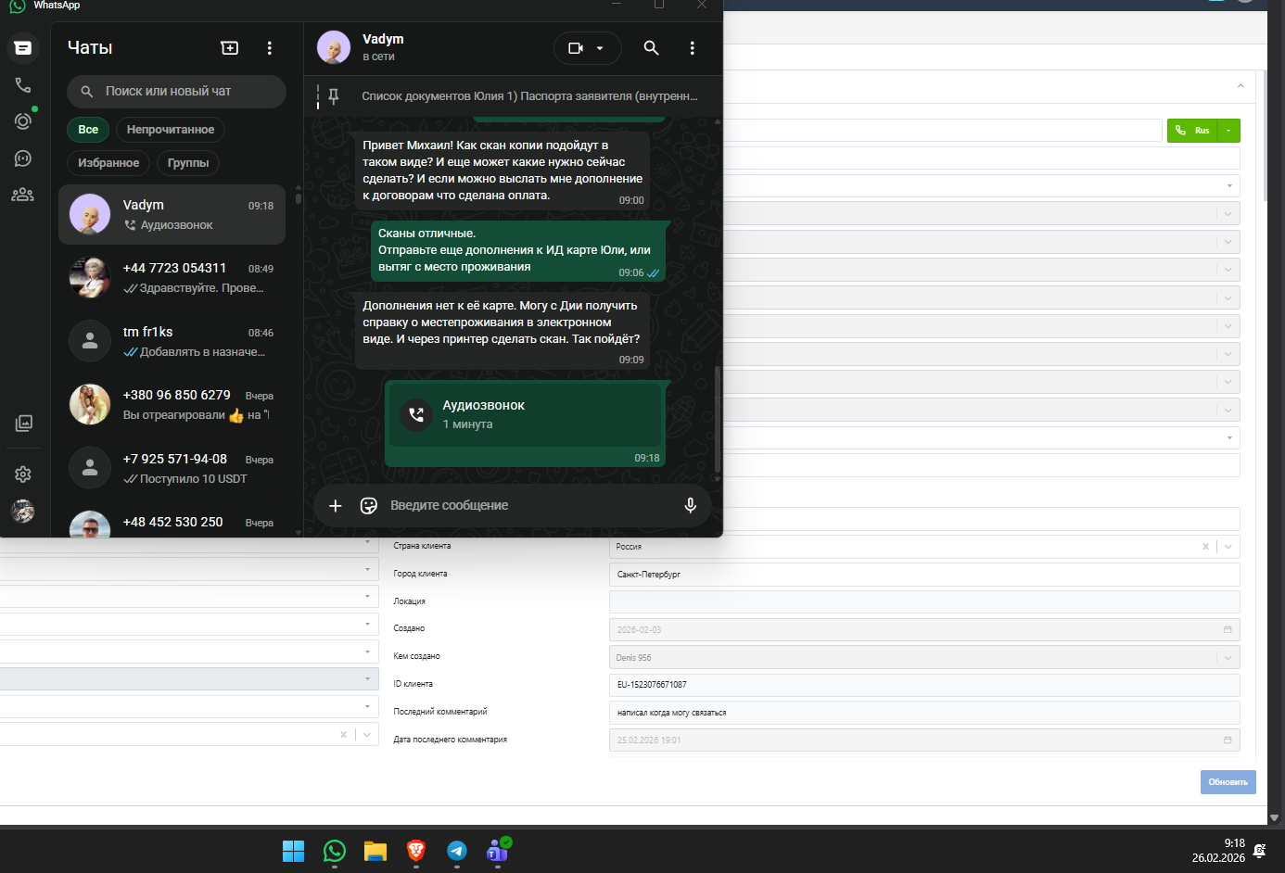Select the Группы filter chip
The height and width of the screenshot is (873, 1285).
tap(188, 163)
